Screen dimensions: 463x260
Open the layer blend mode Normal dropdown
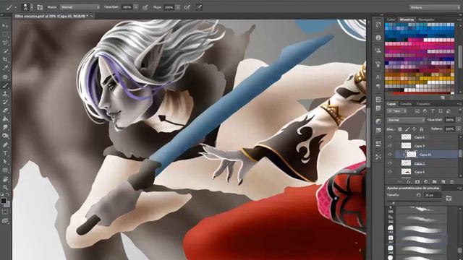(406, 120)
